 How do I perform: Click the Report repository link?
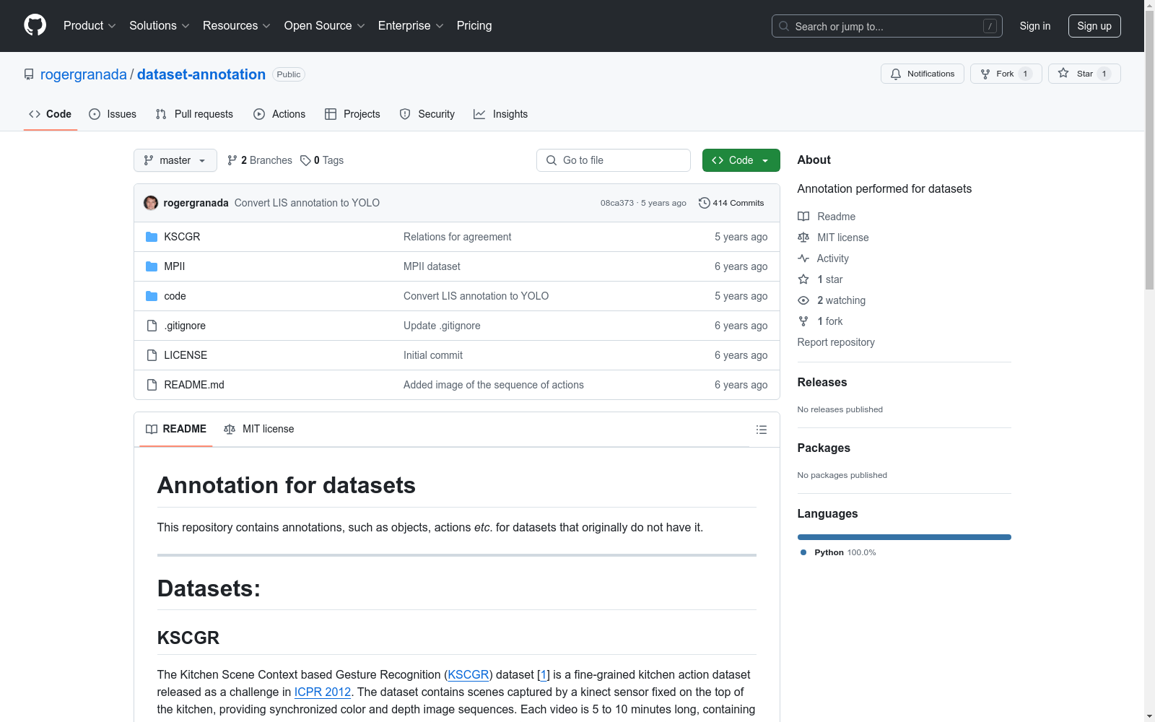click(836, 342)
